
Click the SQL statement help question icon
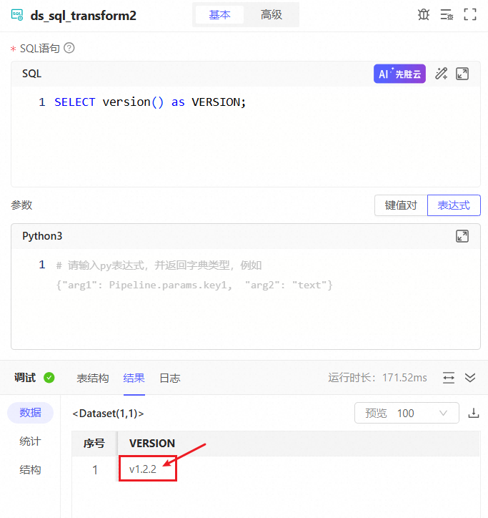pos(69,48)
